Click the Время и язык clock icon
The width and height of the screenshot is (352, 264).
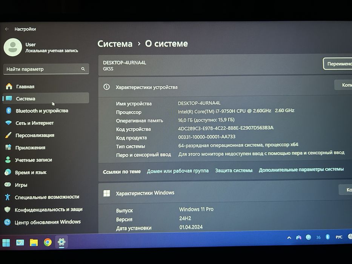pos(8,172)
